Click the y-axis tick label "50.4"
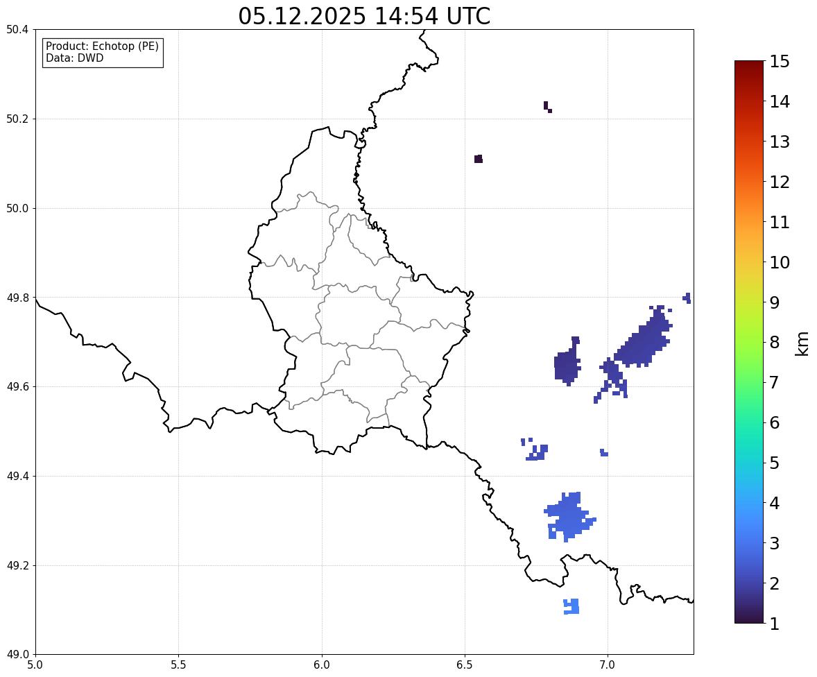Viewport: 817px width, 677px height. (17, 30)
